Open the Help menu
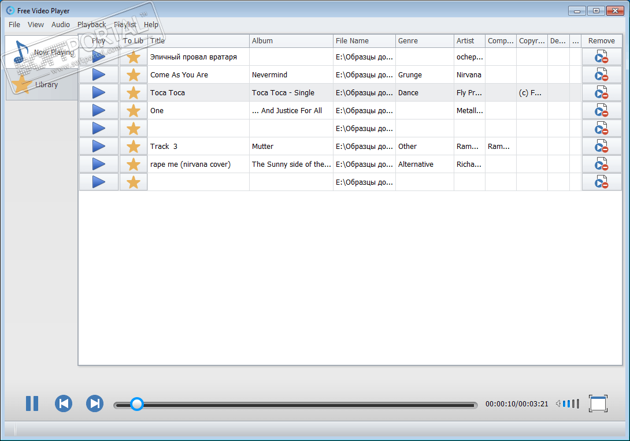 point(151,24)
